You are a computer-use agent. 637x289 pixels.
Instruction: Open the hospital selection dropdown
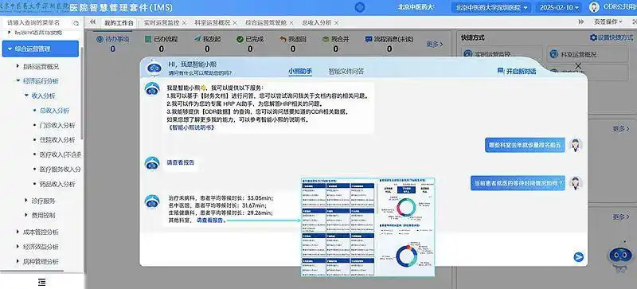click(491, 7)
